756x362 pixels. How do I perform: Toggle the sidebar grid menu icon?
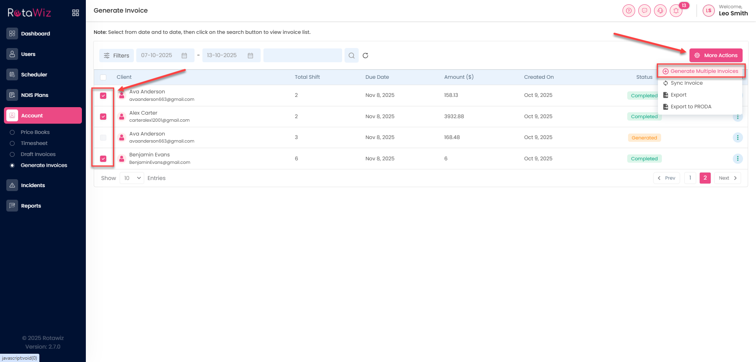pos(76,13)
